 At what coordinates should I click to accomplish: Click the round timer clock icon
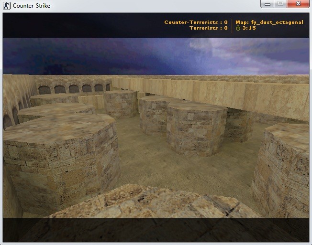tap(238, 28)
